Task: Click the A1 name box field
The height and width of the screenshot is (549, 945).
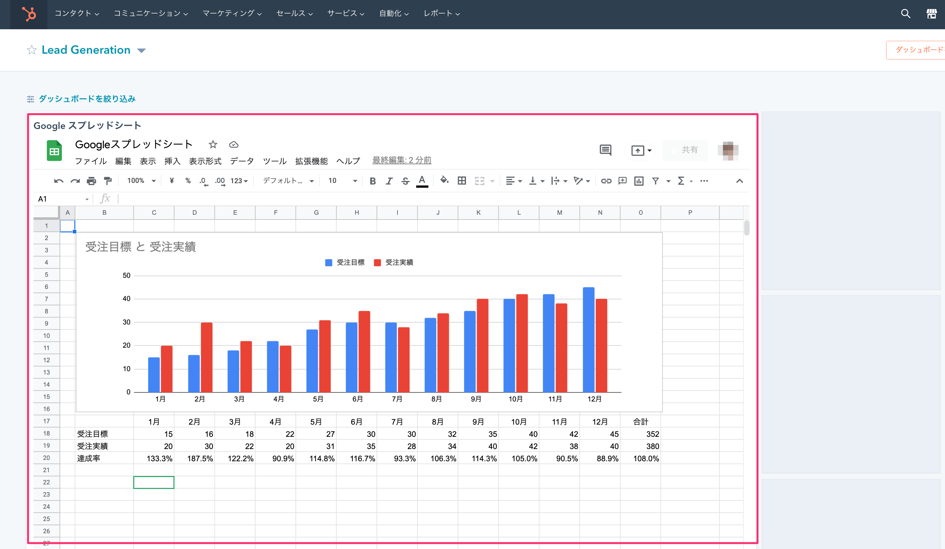Action: click(x=63, y=199)
